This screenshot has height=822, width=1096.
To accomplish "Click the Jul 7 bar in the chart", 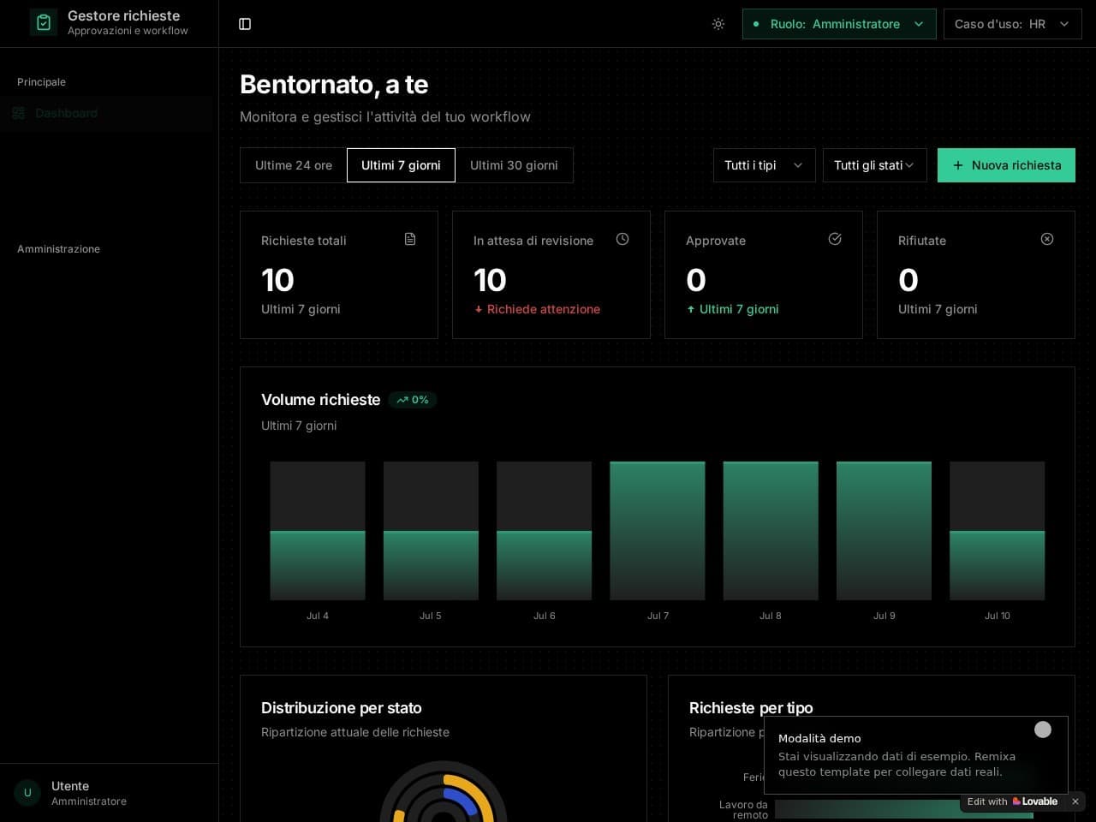I will (x=658, y=531).
